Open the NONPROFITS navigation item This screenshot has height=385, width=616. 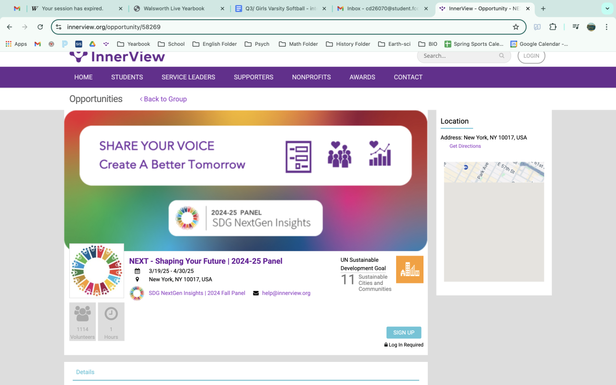311,77
